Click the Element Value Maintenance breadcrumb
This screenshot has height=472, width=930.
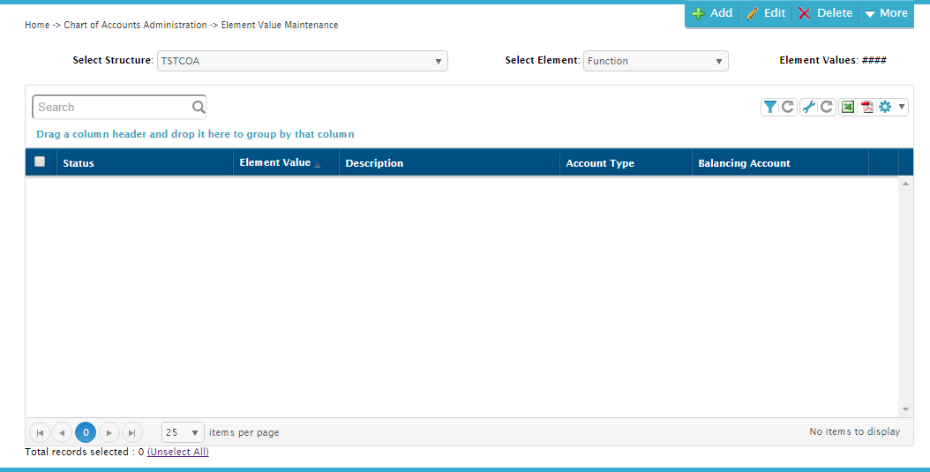(280, 25)
